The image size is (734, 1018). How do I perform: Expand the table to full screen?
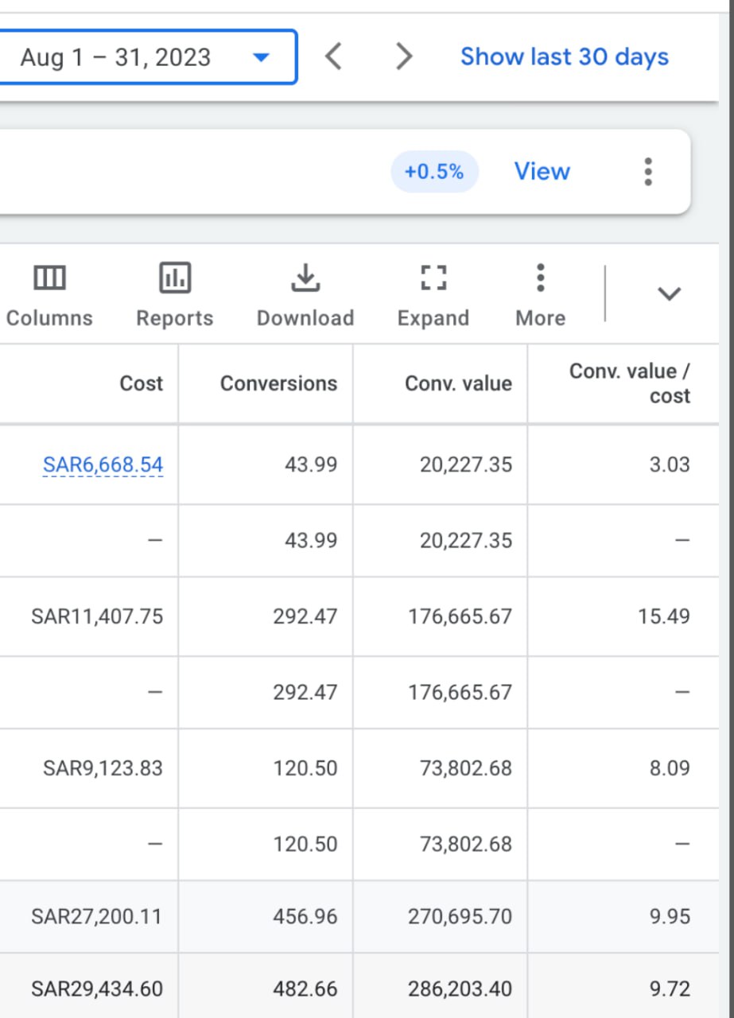tap(433, 296)
